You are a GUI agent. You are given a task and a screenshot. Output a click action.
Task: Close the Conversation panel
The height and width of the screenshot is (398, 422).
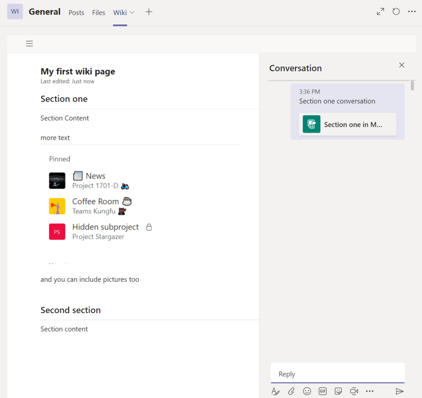(x=401, y=65)
